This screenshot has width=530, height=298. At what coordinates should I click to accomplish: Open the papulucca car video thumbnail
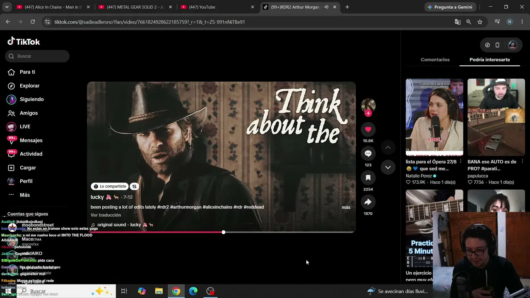[496, 117]
